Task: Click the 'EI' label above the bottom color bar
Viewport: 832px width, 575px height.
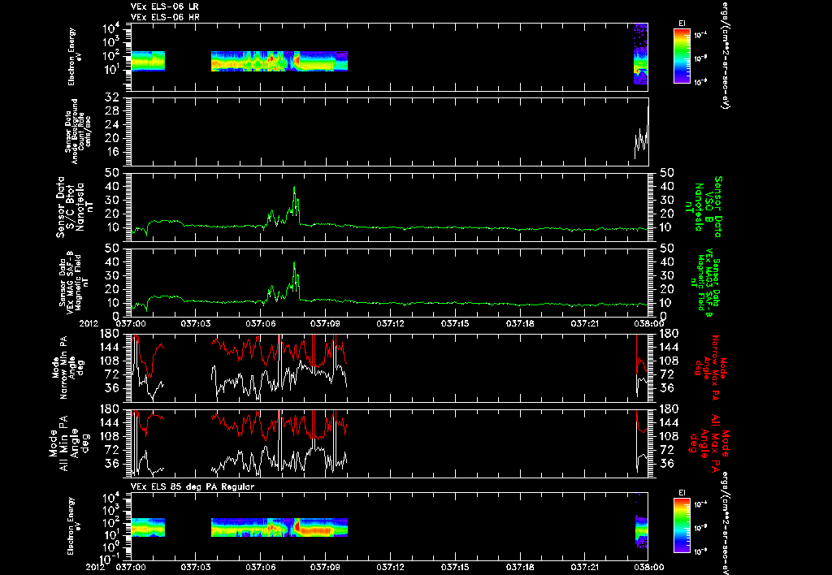Action: (x=682, y=493)
